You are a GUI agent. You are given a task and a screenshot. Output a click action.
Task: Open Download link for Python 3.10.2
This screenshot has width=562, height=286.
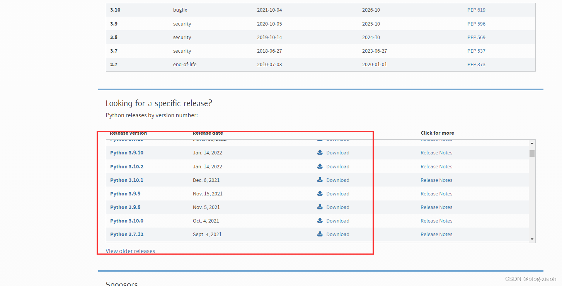[x=338, y=167]
